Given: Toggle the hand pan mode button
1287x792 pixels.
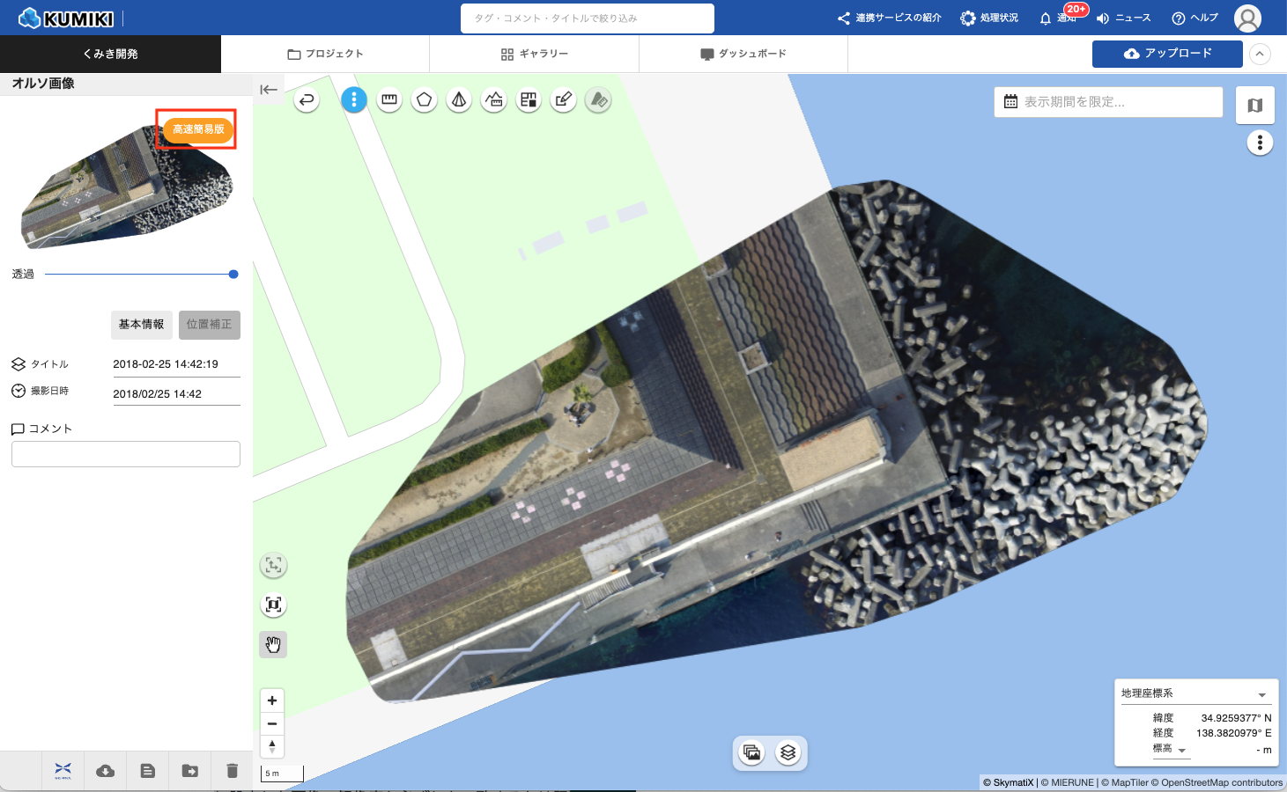Looking at the screenshot, I should point(273,644).
